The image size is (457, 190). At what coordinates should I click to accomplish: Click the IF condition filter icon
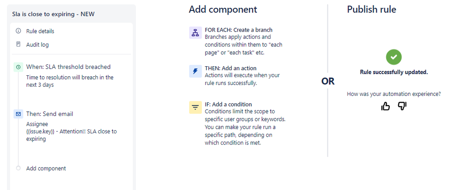(196, 107)
